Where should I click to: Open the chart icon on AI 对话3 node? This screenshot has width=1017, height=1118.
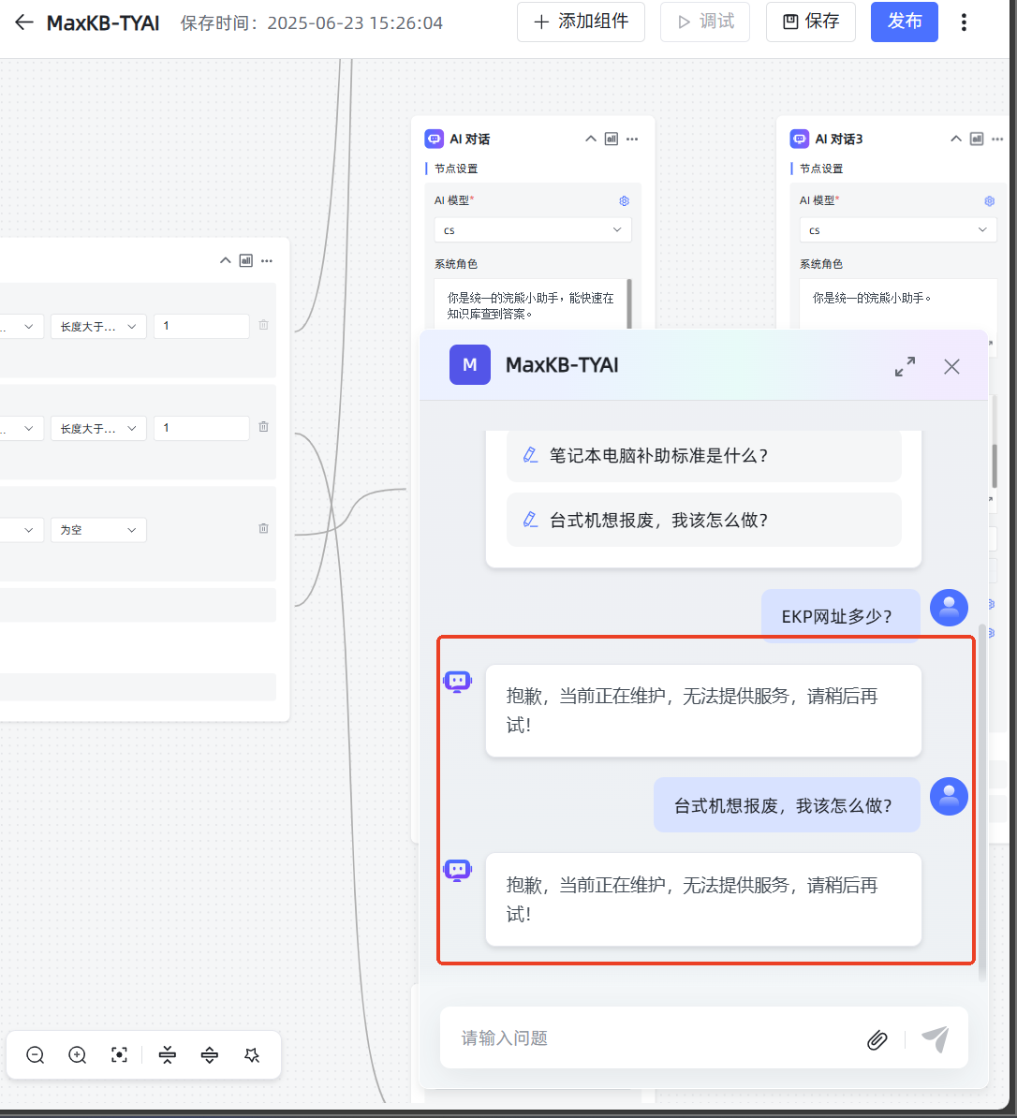point(977,139)
